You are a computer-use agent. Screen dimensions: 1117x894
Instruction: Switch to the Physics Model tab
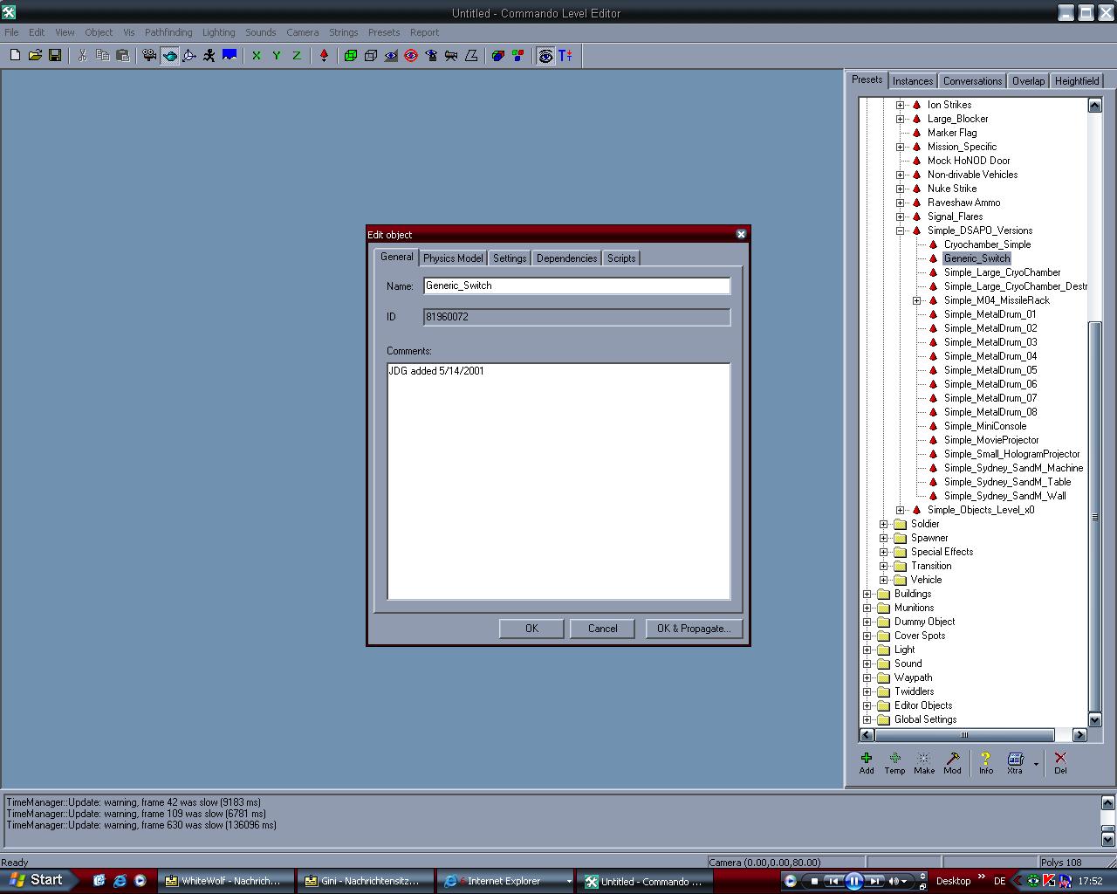[452, 258]
